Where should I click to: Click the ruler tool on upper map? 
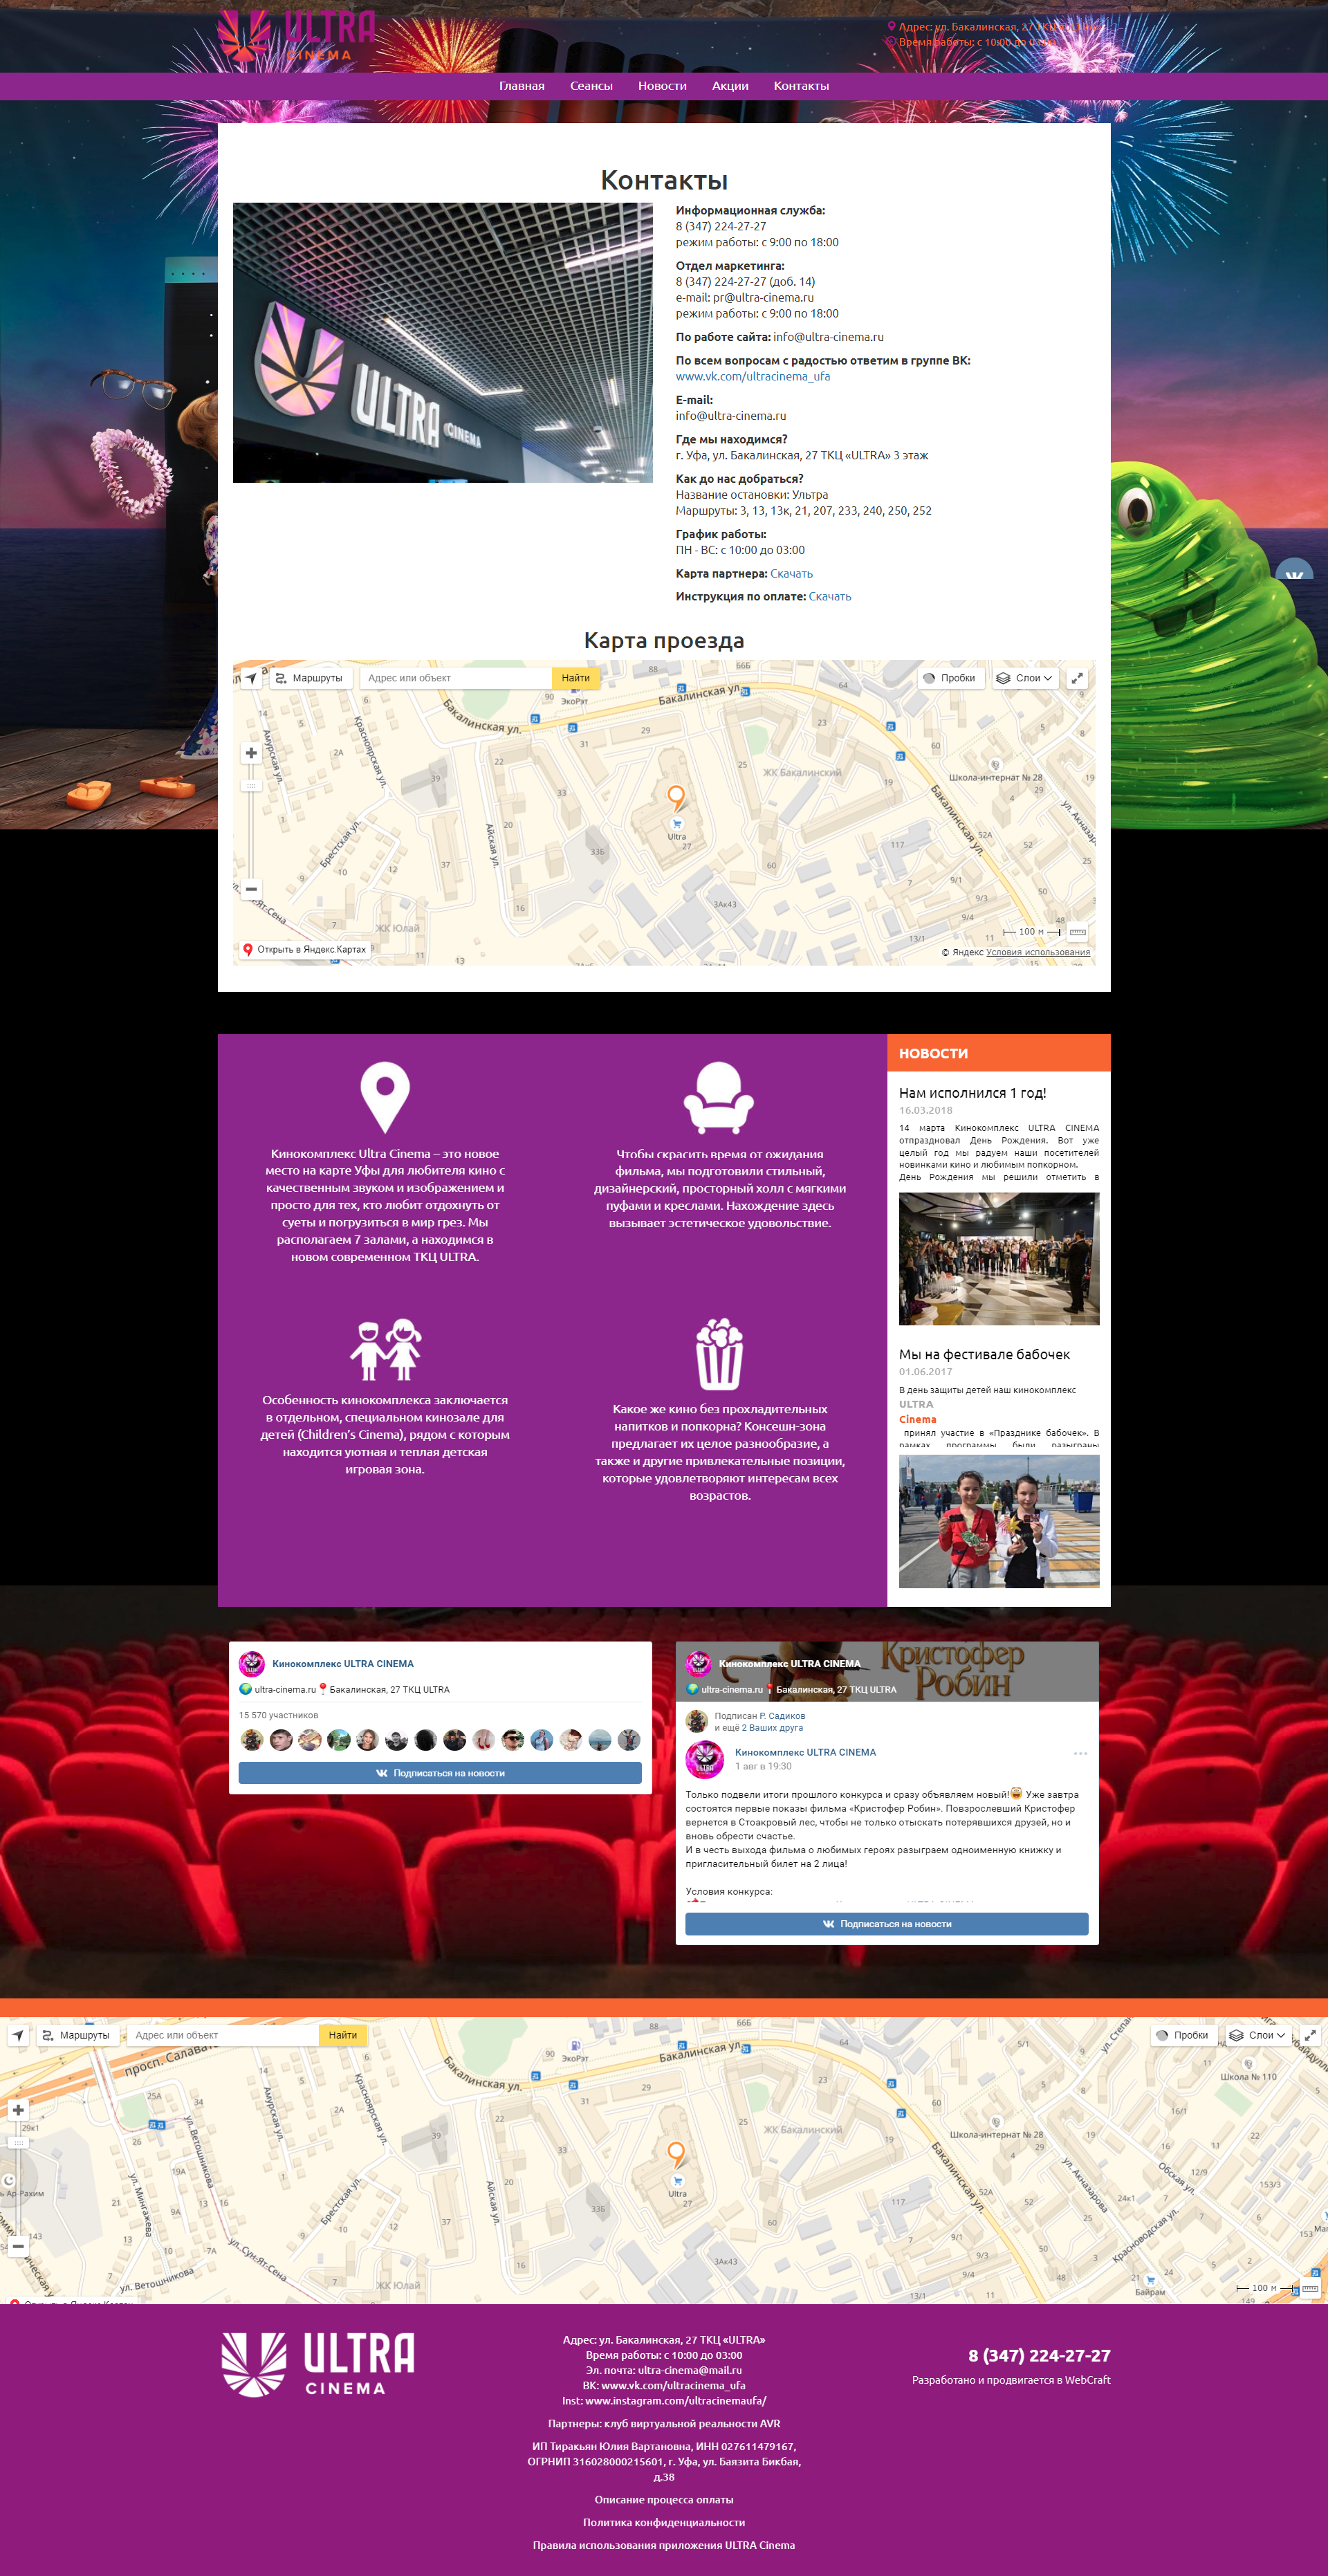click(x=1078, y=932)
